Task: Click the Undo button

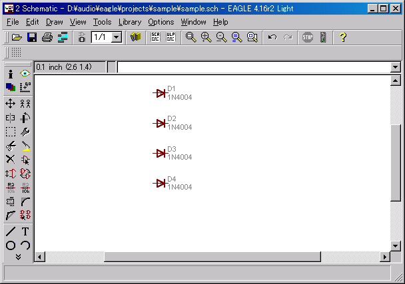Action: (272, 37)
